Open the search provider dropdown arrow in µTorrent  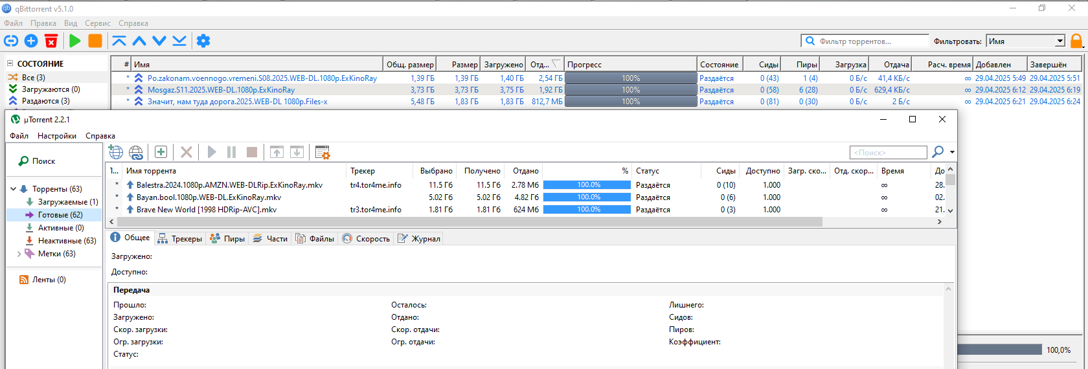pyautogui.click(x=952, y=152)
